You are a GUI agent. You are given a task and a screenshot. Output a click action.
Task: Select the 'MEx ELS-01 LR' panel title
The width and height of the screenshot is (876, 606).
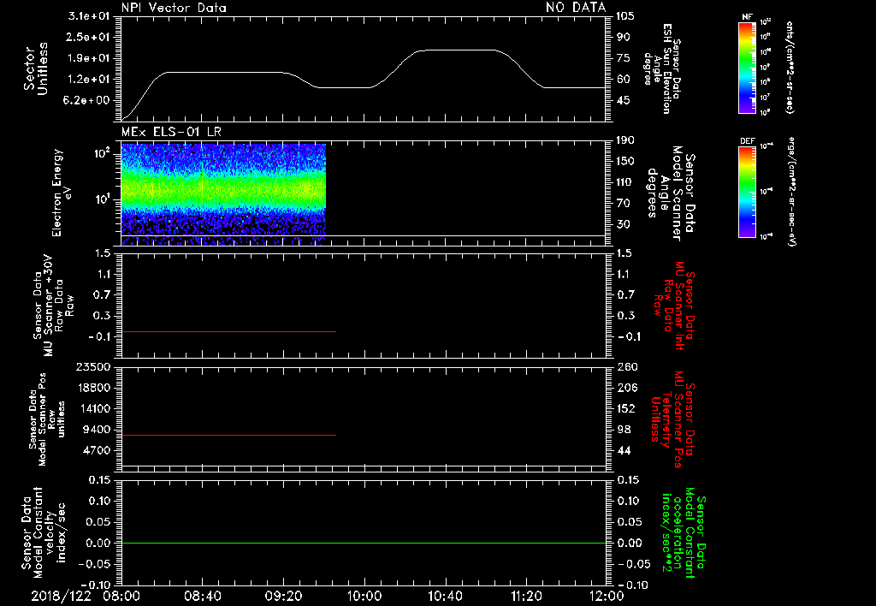(x=171, y=132)
